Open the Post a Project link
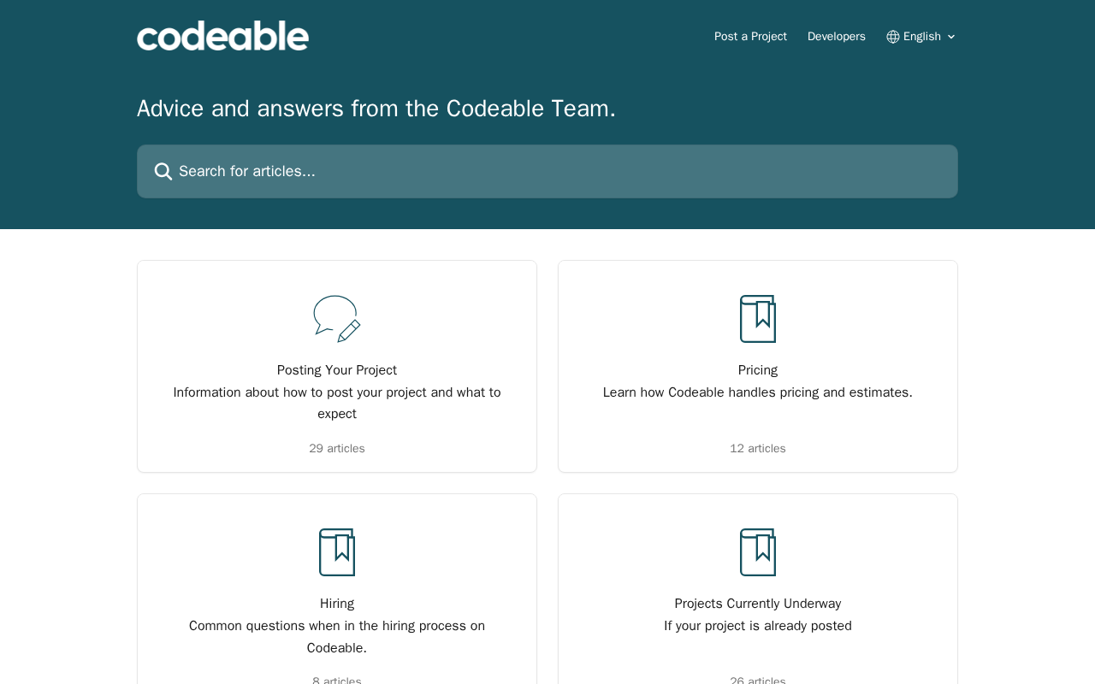The height and width of the screenshot is (684, 1095). pos(750,37)
